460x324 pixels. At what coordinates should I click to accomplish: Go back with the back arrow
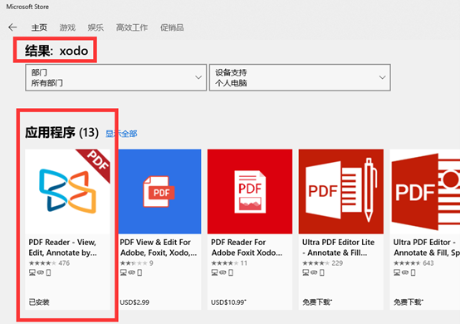pyautogui.click(x=12, y=27)
